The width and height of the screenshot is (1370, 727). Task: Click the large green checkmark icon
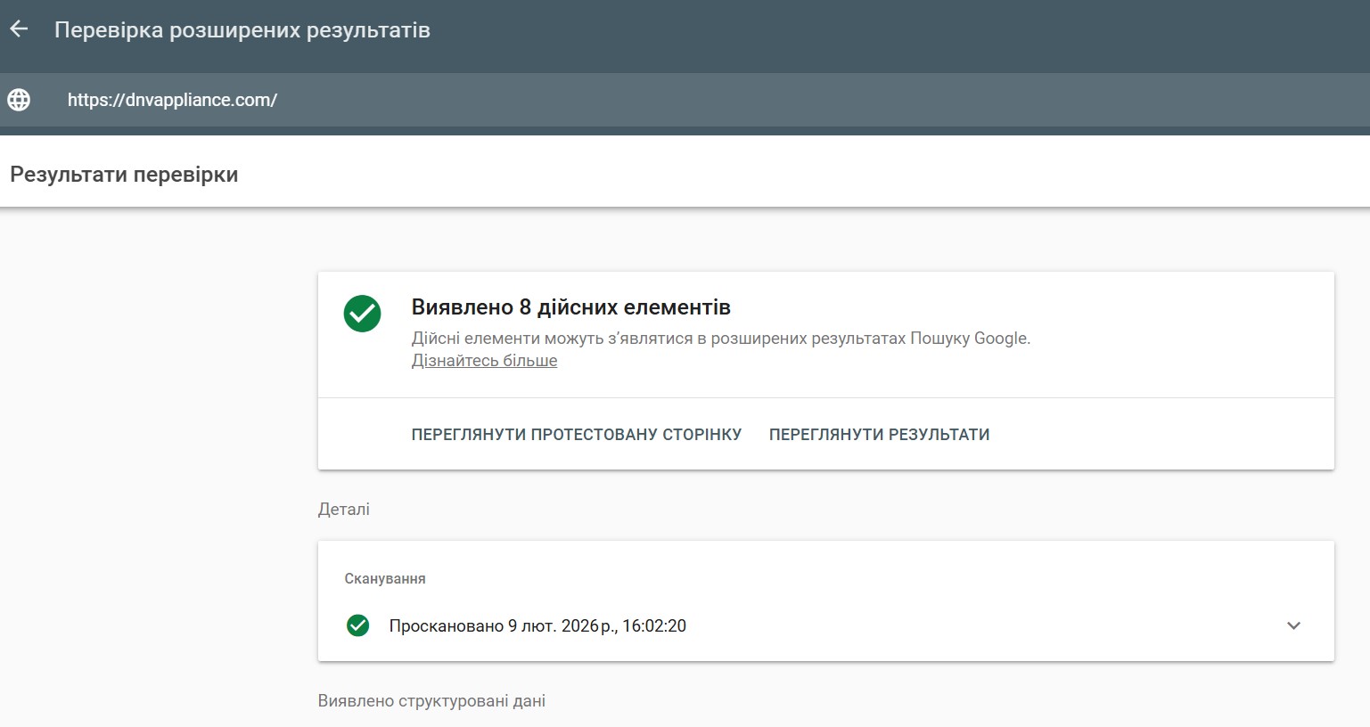pos(362,314)
